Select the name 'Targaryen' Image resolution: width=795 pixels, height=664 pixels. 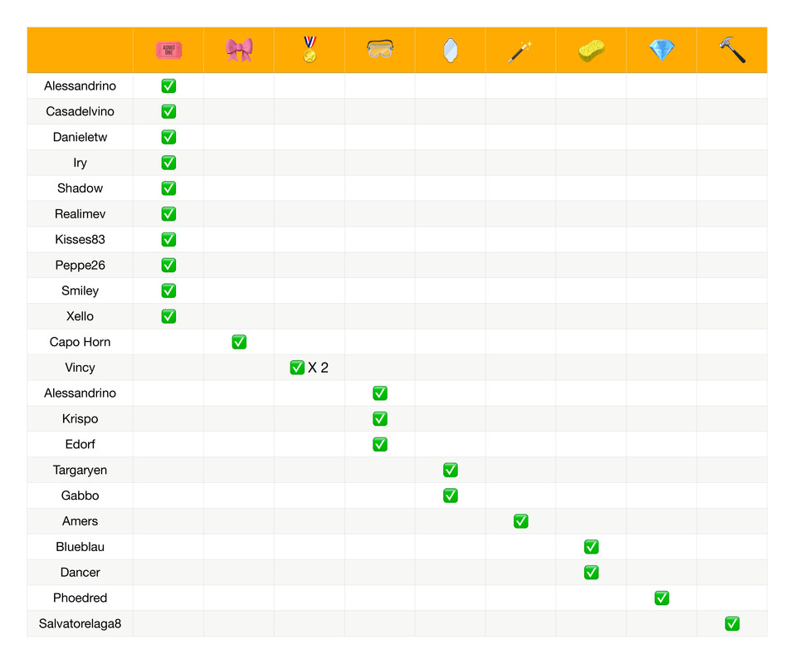(80, 471)
